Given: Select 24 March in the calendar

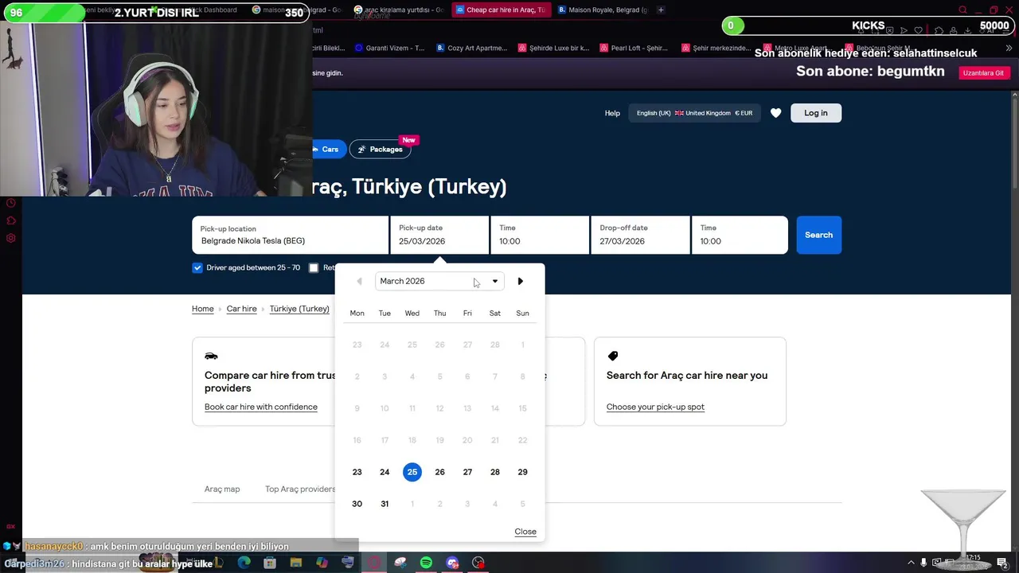Looking at the screenshot, I should 385,472.
